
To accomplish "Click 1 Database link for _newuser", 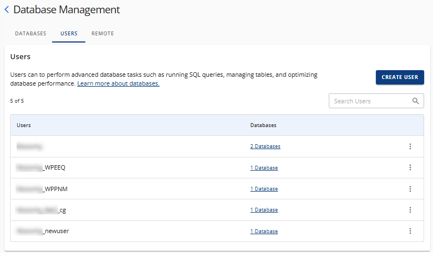I will tap(264, 231).
